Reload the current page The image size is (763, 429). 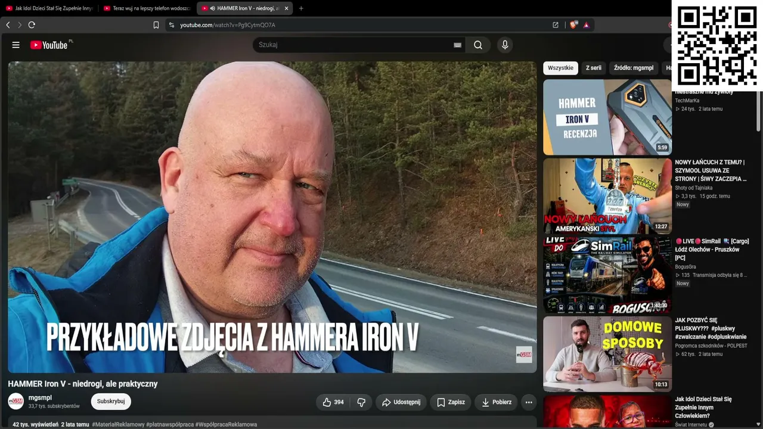(x=32, y=25)
